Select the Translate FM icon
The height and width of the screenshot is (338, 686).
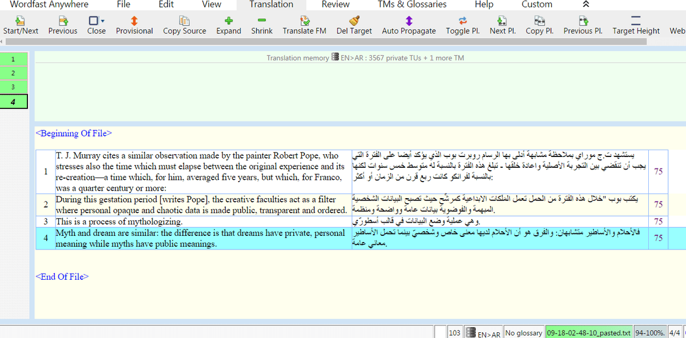pyautogui.click(x=304, y=24)
